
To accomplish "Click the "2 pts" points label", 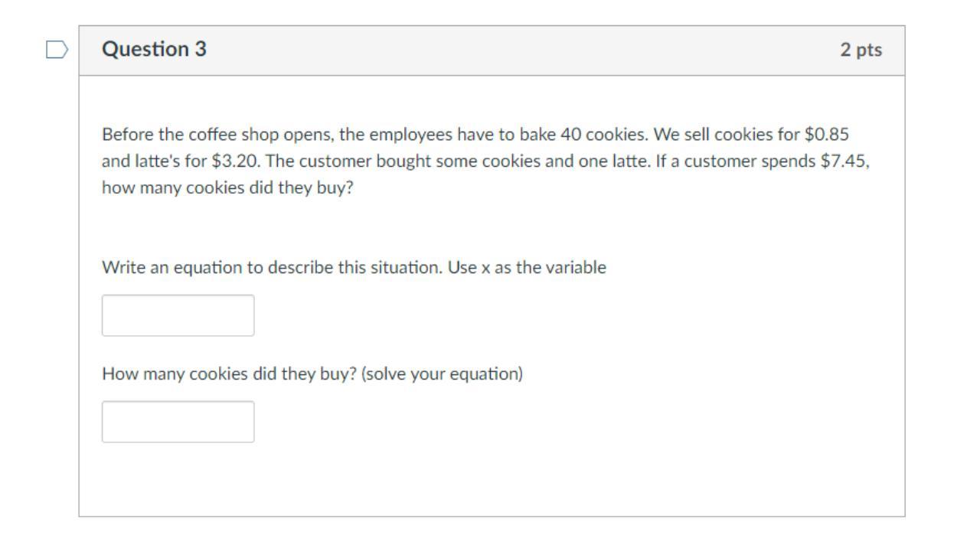I will click(x=861, y=51).
